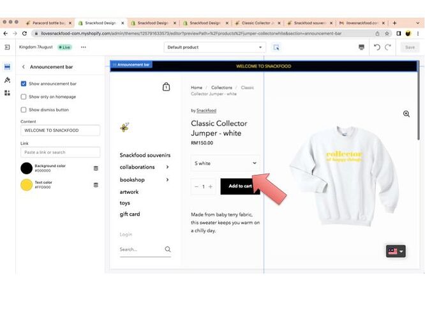Switch to the Classic Collector browser tab
The image size is (425, 319).
257,23
